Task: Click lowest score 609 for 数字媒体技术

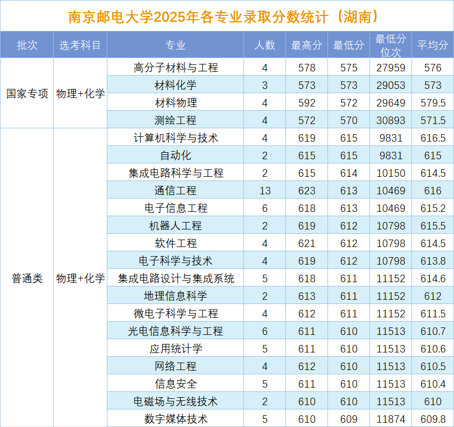Action: (349, 418)
